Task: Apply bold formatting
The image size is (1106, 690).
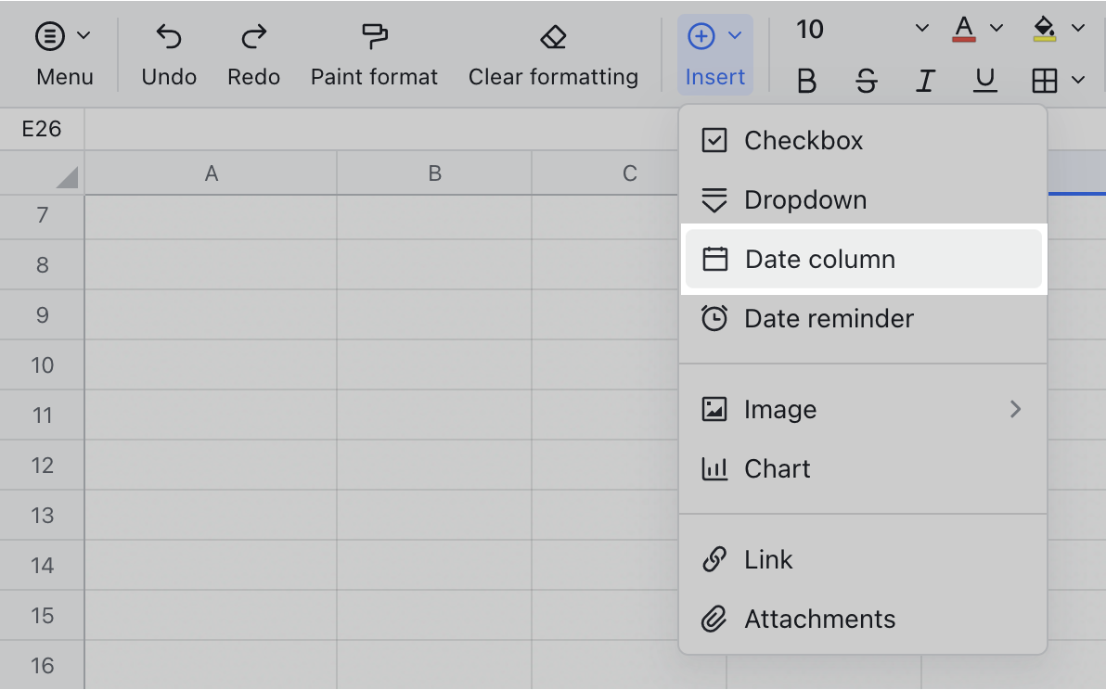Action: pyautogui.click(x=806, y=81)
